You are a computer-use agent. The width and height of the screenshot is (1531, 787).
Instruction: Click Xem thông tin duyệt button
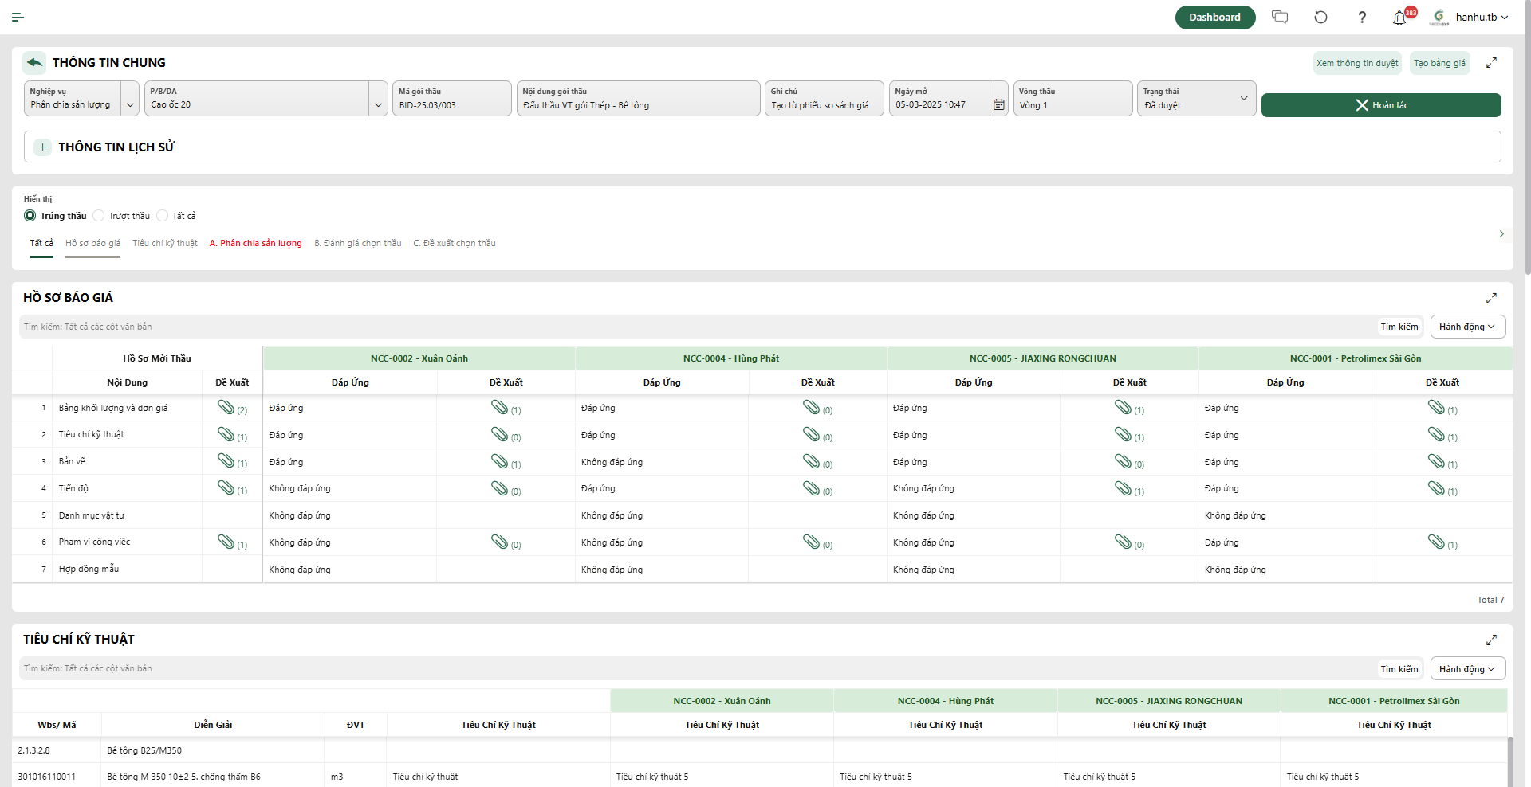pyautogui.click(x=1357, y=63)
